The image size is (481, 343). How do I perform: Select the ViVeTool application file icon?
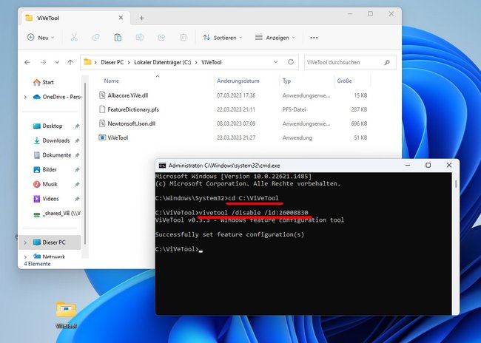[102, 137]
